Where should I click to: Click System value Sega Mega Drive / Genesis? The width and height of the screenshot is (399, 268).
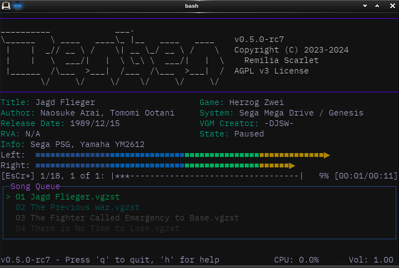(x=301, y=113)
